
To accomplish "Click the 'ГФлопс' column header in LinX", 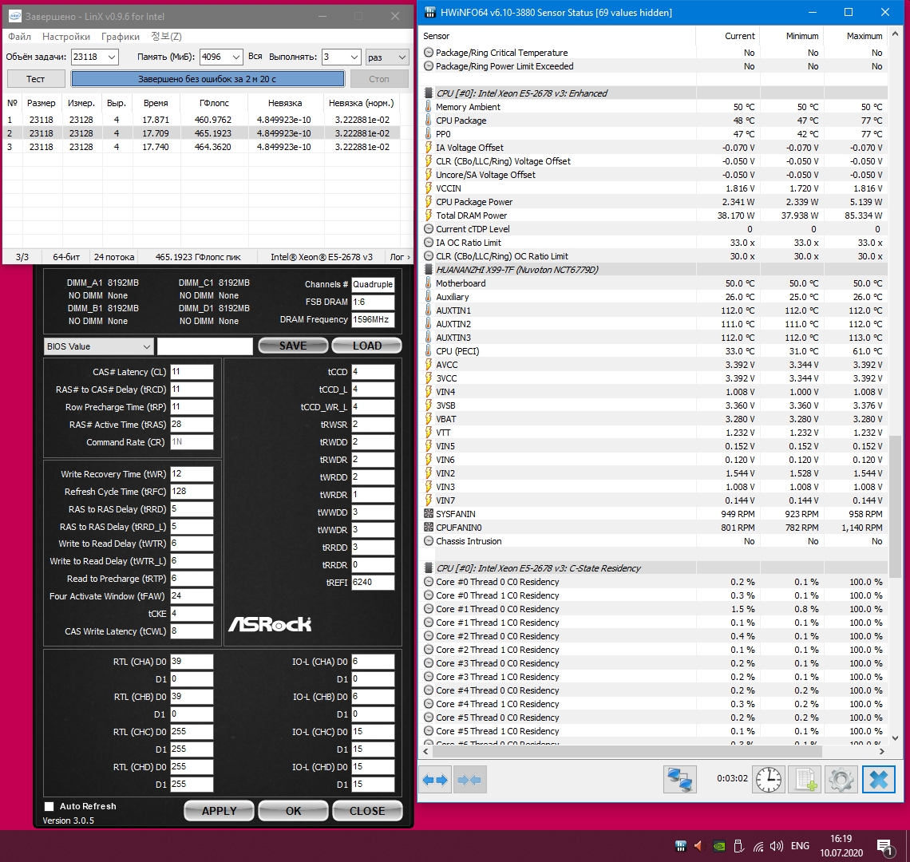I will [214, 103].
